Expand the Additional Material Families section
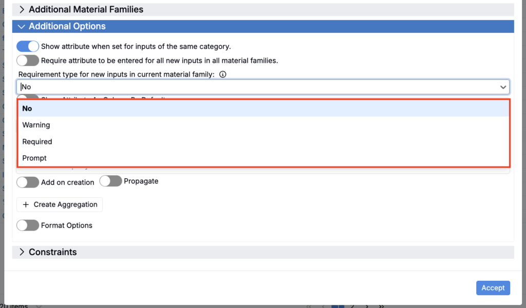The height and width of the screenshot is (308, 526). (x=22, y=10)
